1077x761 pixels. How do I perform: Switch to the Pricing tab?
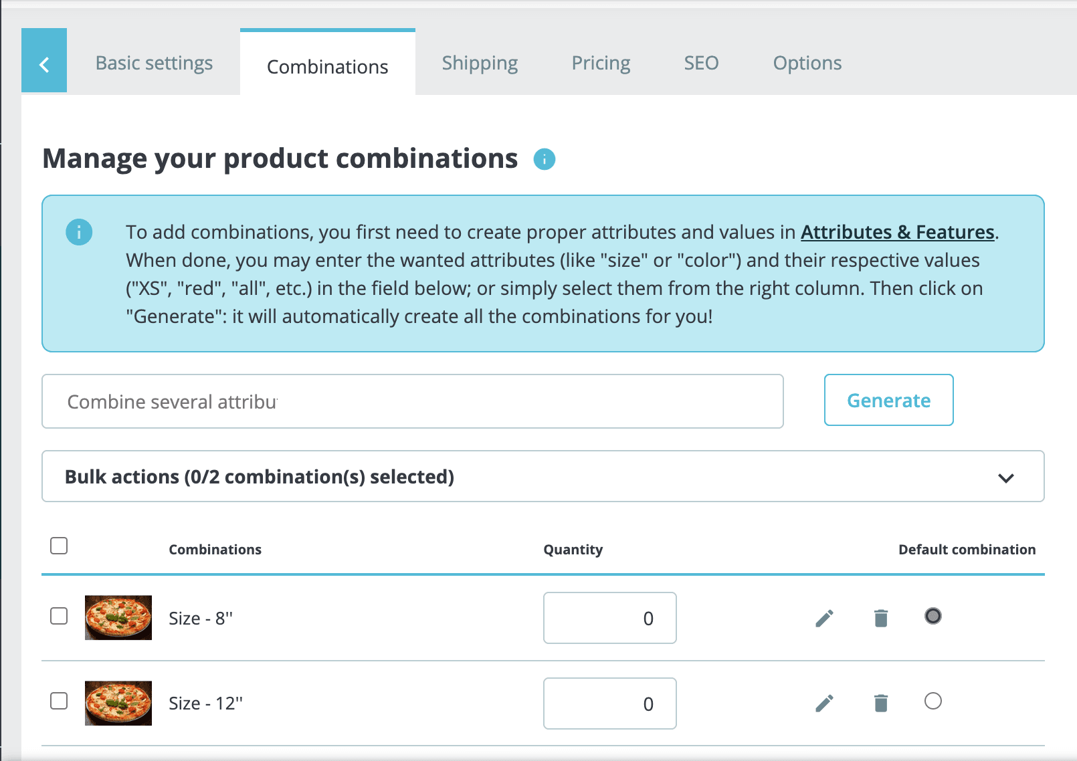tap(600, 62)
